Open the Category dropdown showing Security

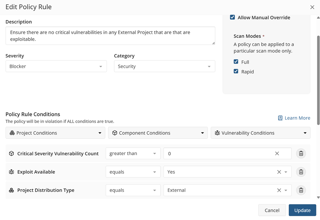click(164, 66)
